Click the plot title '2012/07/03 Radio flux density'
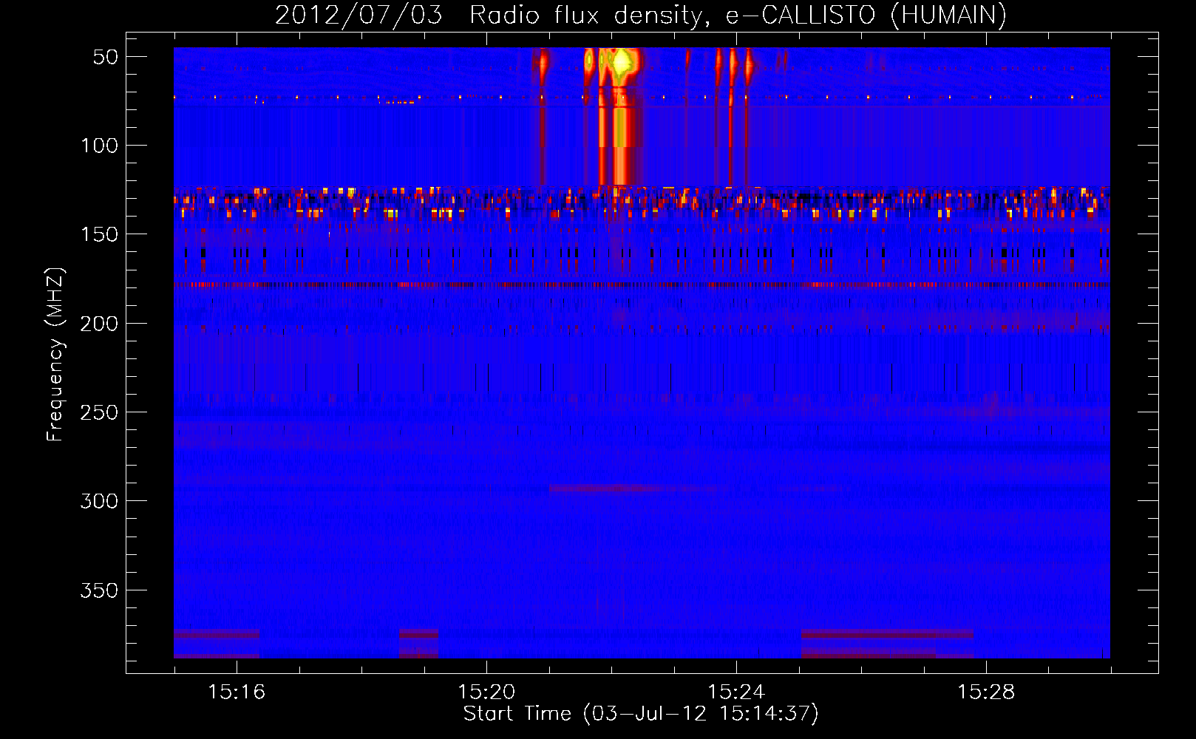 (x=641, y=15)
